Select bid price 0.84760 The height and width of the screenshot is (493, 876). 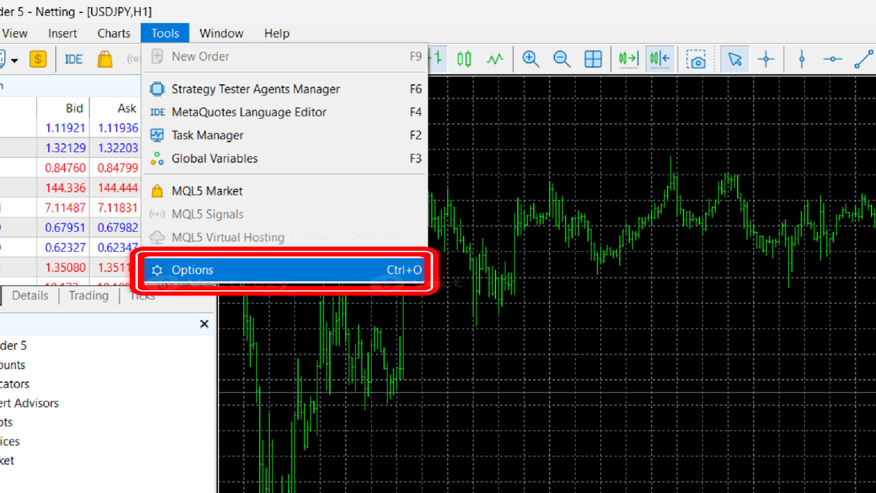pyautogui.click(x=65, y=168)
